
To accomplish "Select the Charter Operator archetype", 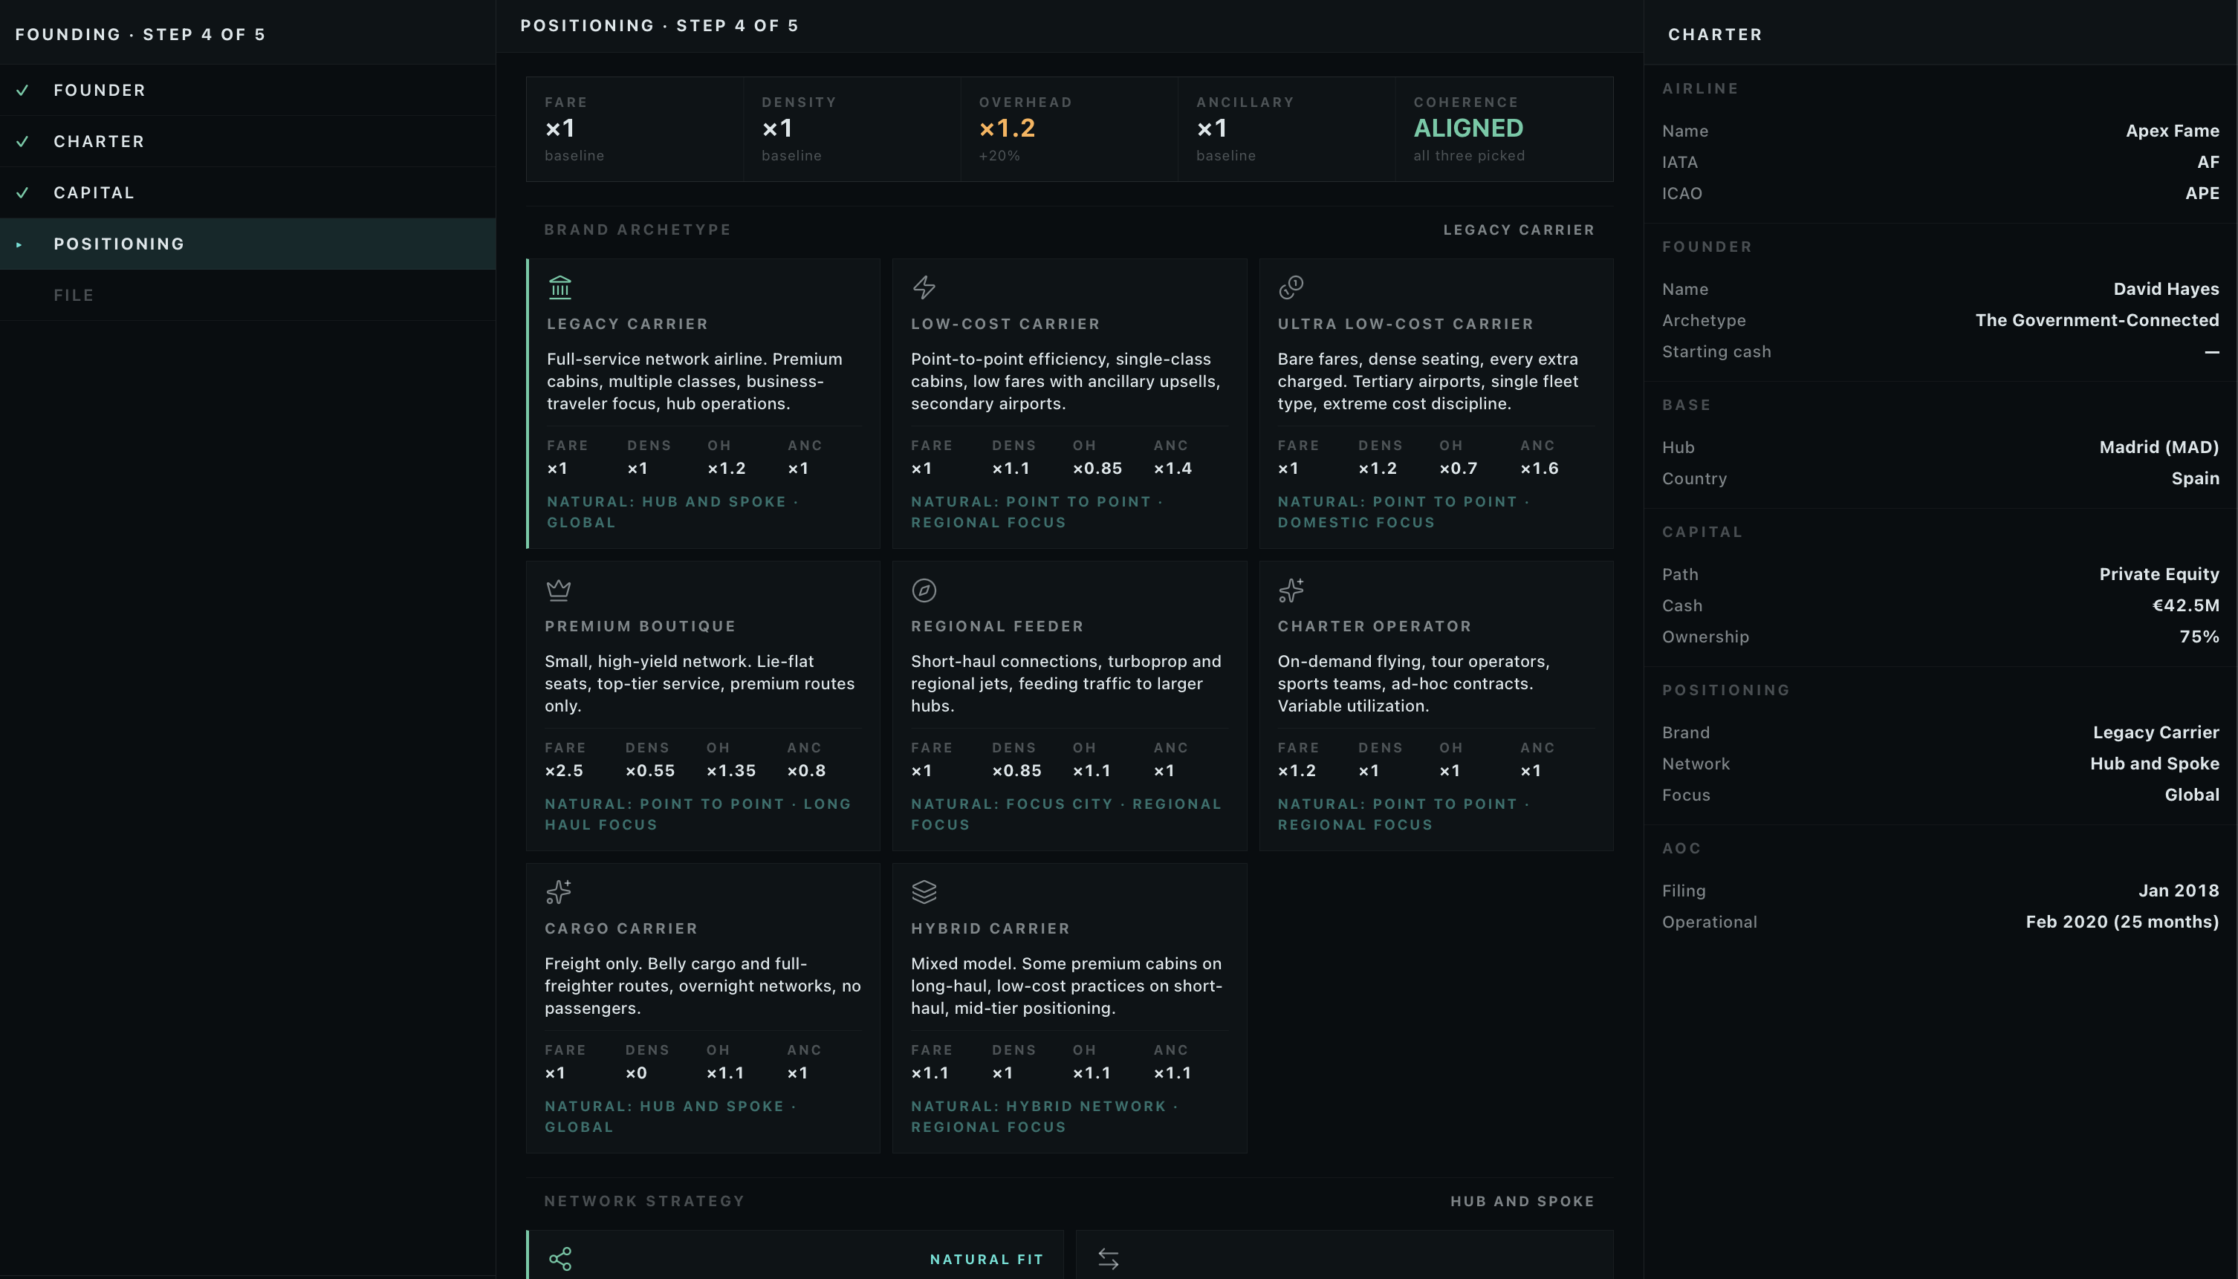I will [1436, 706].
